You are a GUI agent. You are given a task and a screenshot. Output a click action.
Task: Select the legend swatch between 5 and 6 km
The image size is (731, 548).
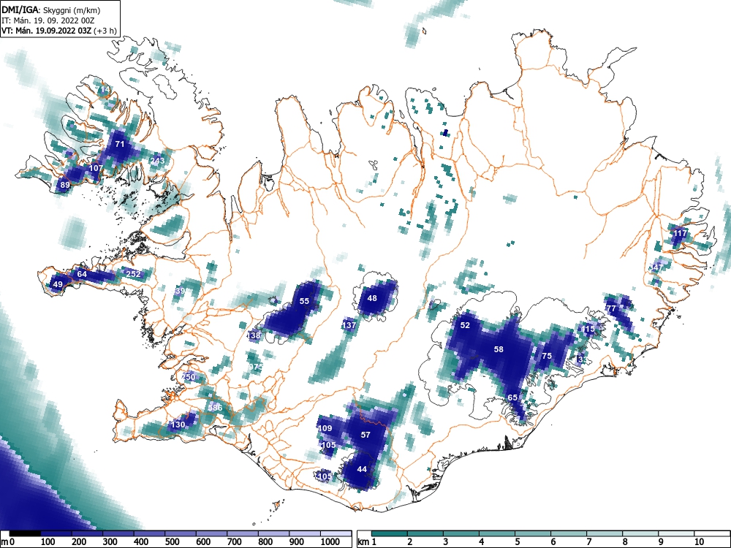[x=533, y=533]
